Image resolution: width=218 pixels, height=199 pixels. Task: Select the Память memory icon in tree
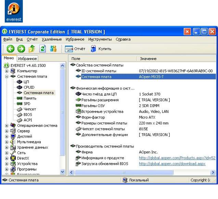pyautogui.click(x=20, y=98)
